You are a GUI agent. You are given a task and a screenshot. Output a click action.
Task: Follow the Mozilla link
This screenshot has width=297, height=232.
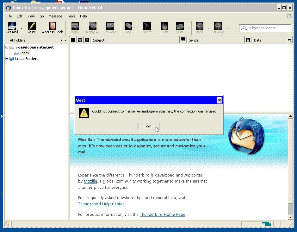[x=90, y=181]
